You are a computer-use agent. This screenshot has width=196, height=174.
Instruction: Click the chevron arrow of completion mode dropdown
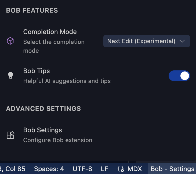pos(182,41)
